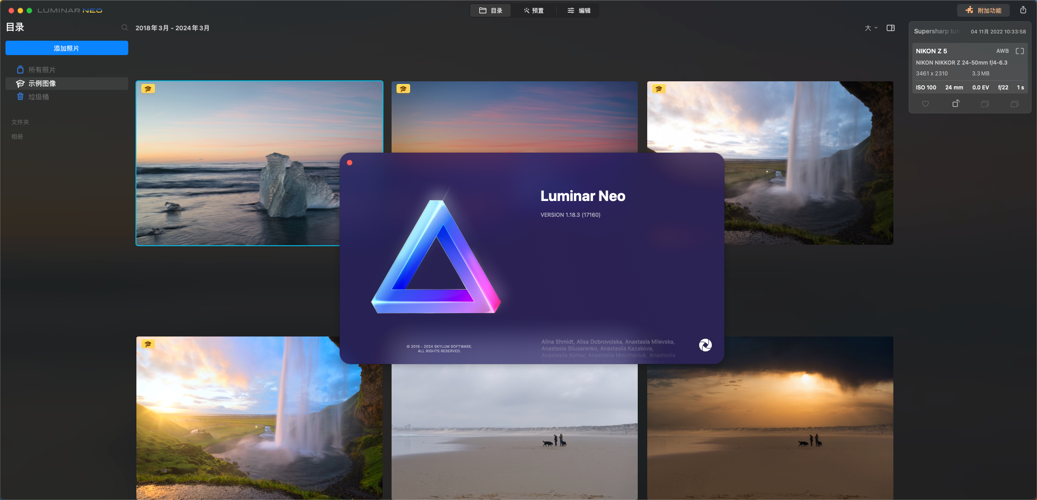Click the 所有照片 stack icon
Viewport: 1037px width, 500px height.
20,70
